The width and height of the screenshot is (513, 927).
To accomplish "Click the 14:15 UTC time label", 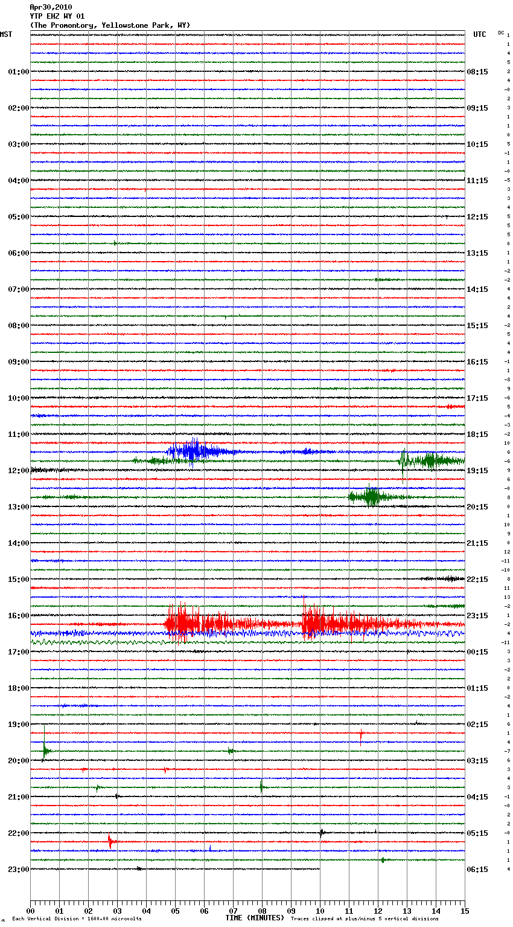I will coord(477,289).
